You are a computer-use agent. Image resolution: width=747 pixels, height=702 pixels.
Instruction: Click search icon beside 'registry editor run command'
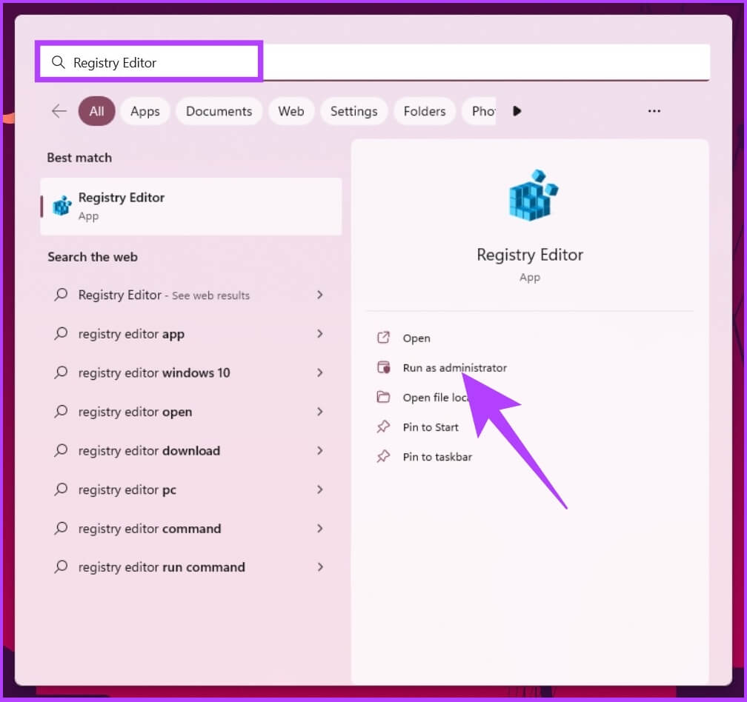(61, 566)
